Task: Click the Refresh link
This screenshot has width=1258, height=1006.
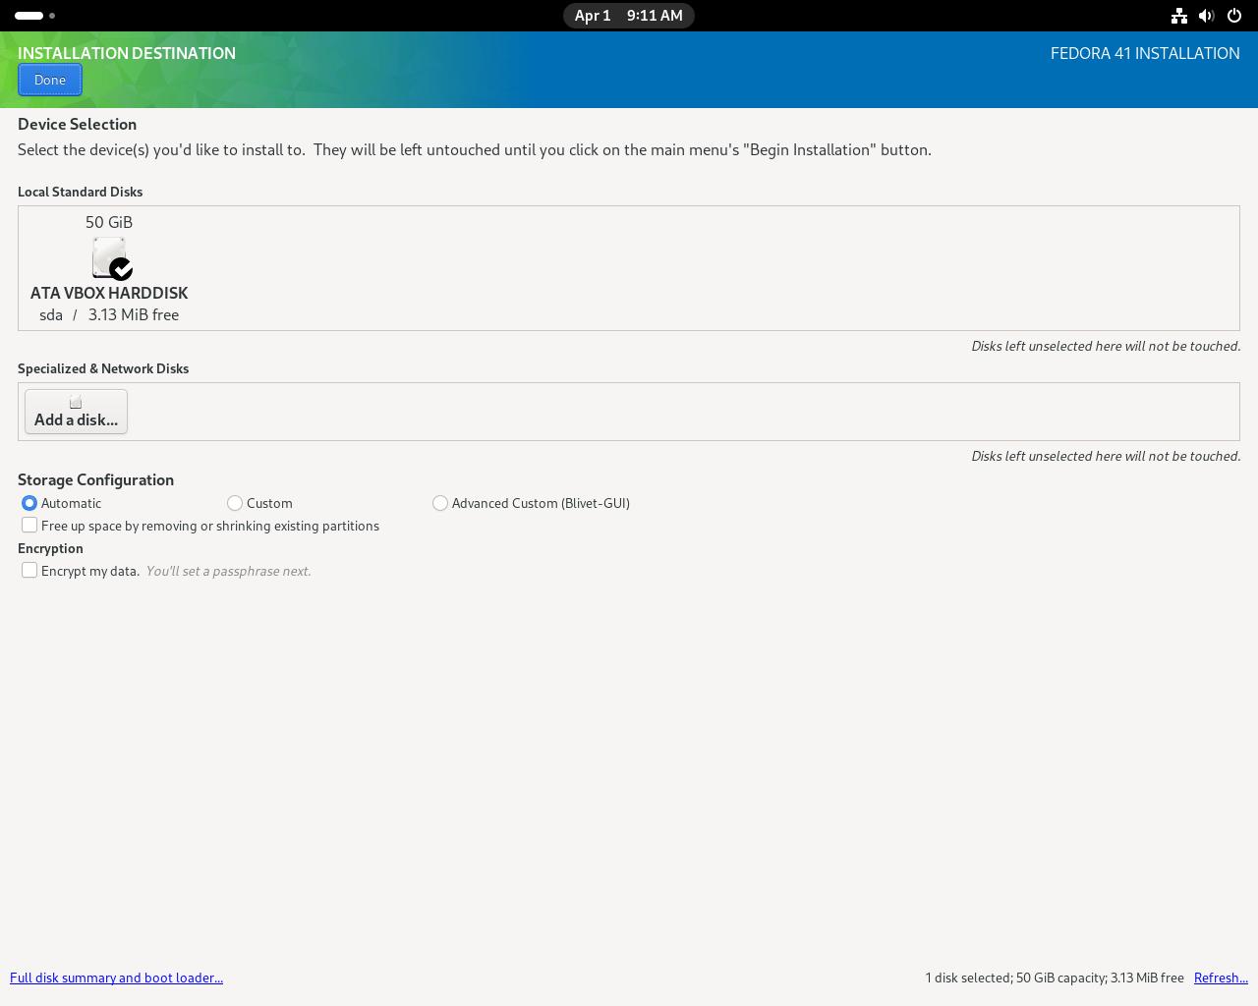Action: tap(1221, 978)
